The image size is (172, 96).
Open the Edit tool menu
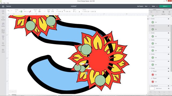click(x=40, y=11)
